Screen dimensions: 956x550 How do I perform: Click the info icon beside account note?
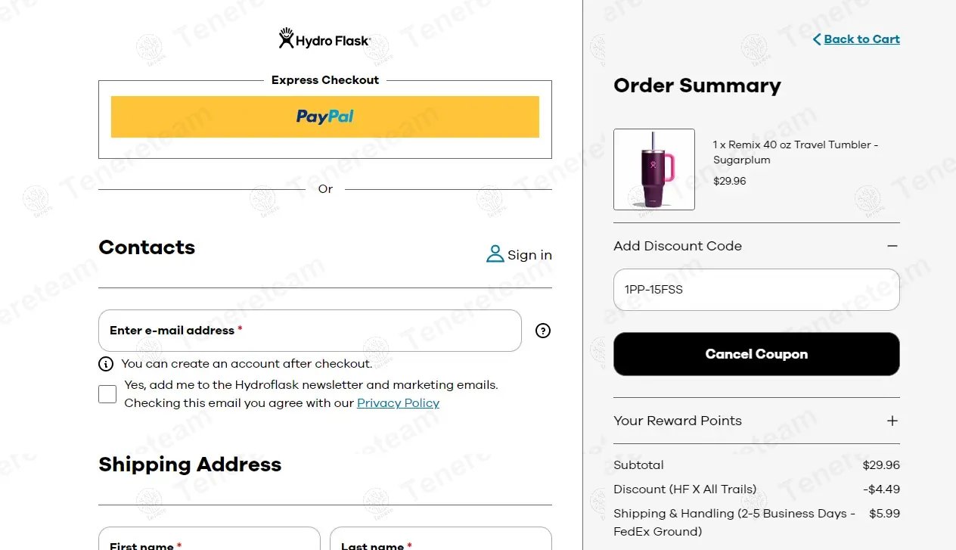click(x=107, y=364)
